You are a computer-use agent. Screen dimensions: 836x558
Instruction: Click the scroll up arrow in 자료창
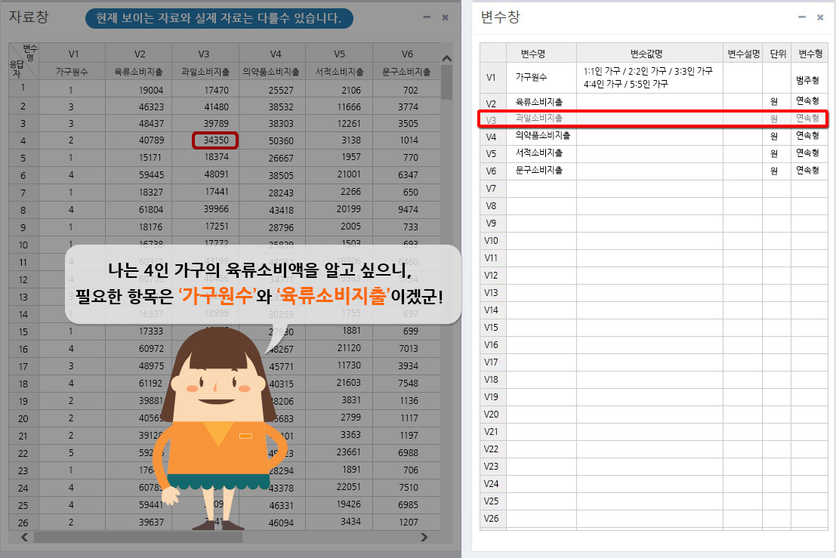(x=447, y=58)
